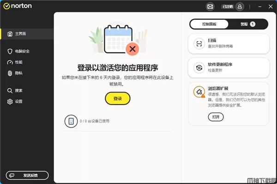This screenshot has width=277, height=184.
Task: Click the 0 / 0 台设备已使用 text
Action: [95, 121]
